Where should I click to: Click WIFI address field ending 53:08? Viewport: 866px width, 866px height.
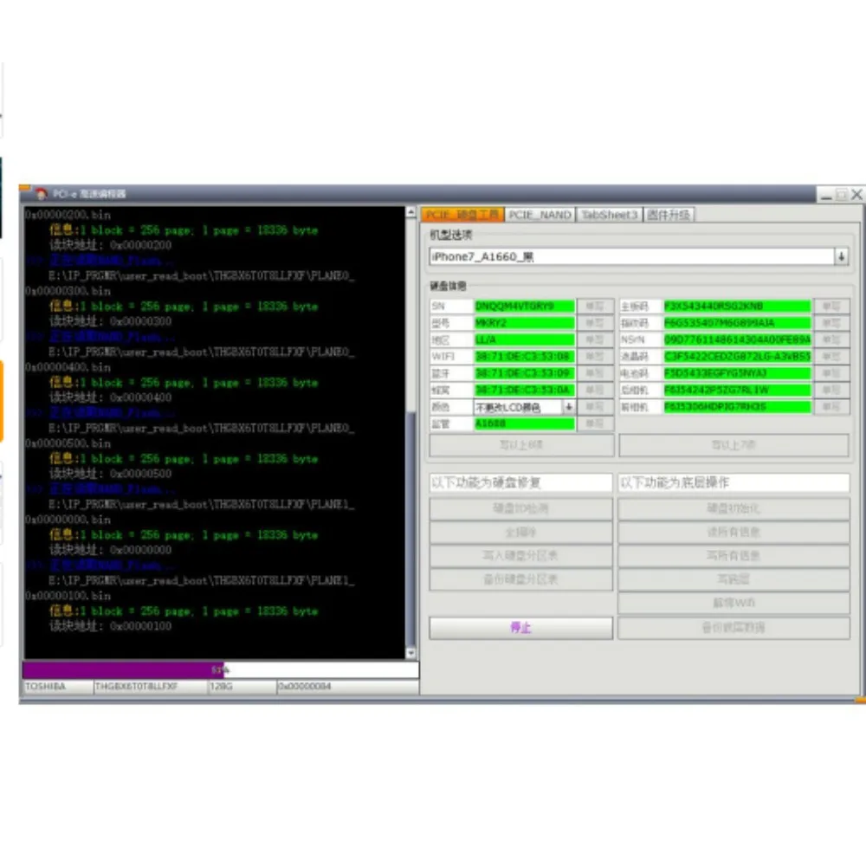pos(525,356)
